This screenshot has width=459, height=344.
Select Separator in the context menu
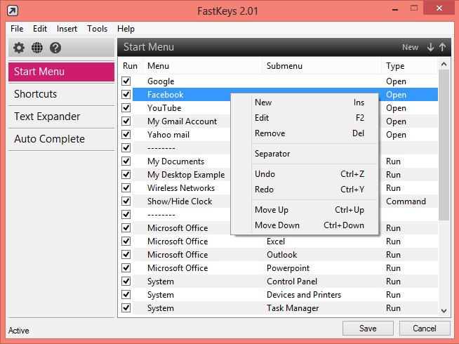tap(272, 154)
